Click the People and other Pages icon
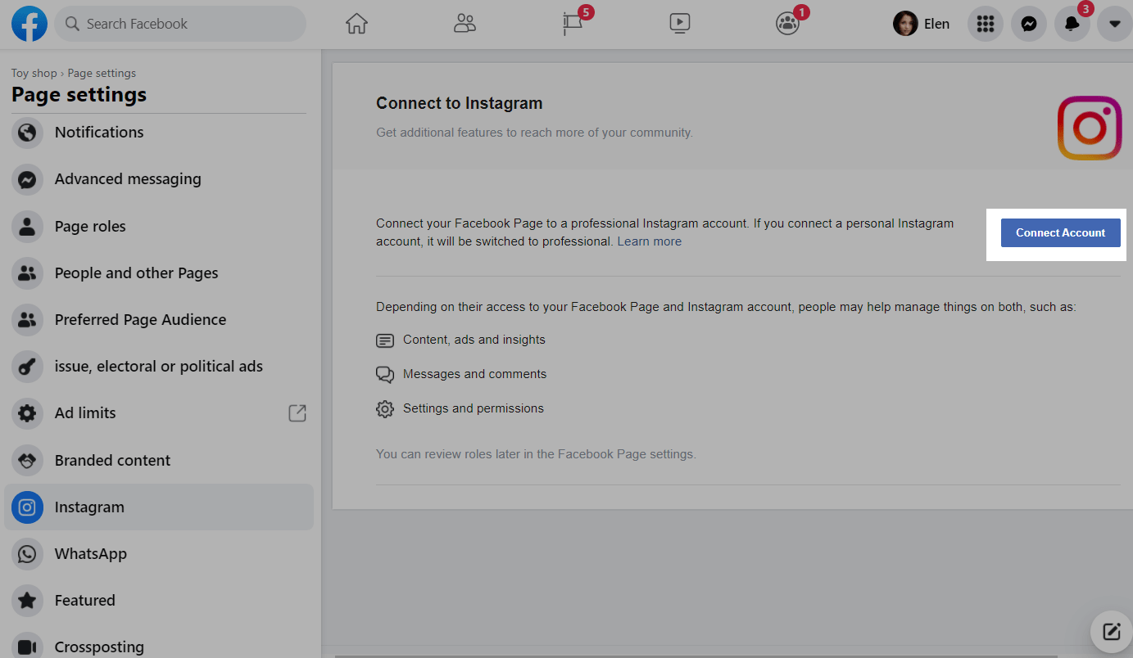The height and width of the screenshot is (658, 1133). coord(27,273)
